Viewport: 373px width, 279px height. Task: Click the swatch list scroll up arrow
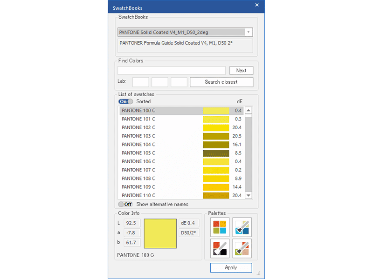(x=249, y=110)
